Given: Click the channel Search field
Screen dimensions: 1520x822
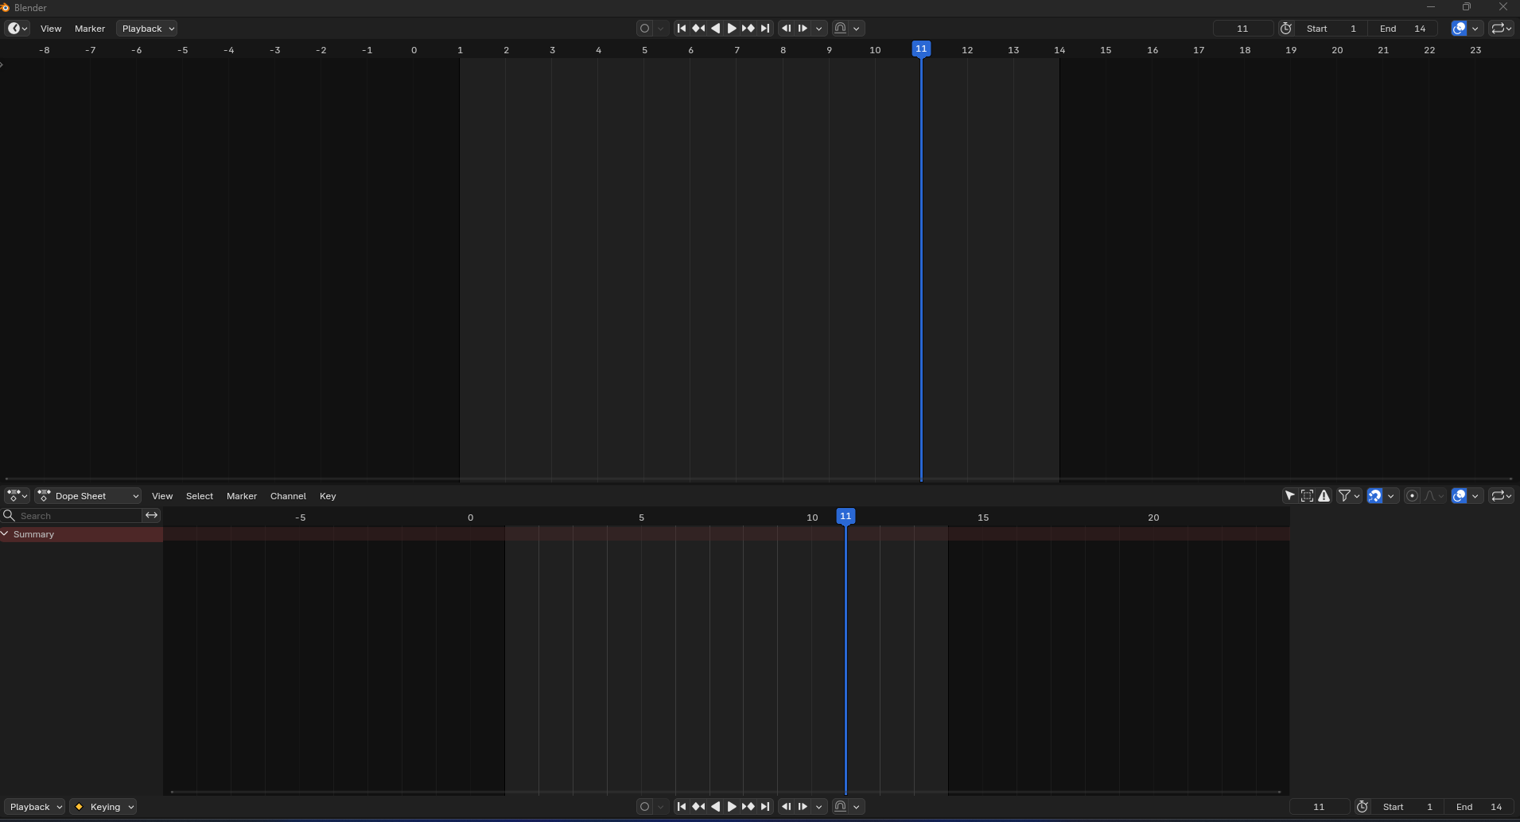Looking at the screenshot, I should (72, 516).
